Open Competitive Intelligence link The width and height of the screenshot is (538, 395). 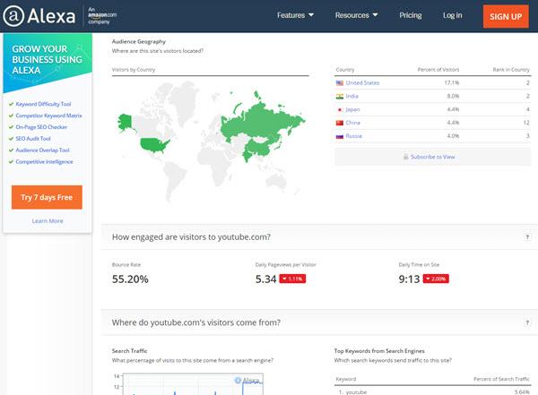(x=44, y=162)
